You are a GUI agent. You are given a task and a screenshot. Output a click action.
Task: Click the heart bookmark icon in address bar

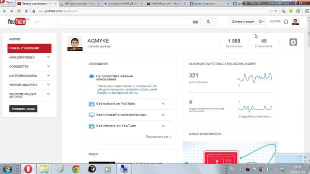pos(276,11)
